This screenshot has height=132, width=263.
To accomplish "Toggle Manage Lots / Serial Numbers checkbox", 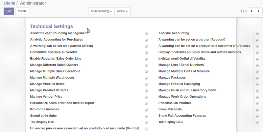I will pos(257,66).
